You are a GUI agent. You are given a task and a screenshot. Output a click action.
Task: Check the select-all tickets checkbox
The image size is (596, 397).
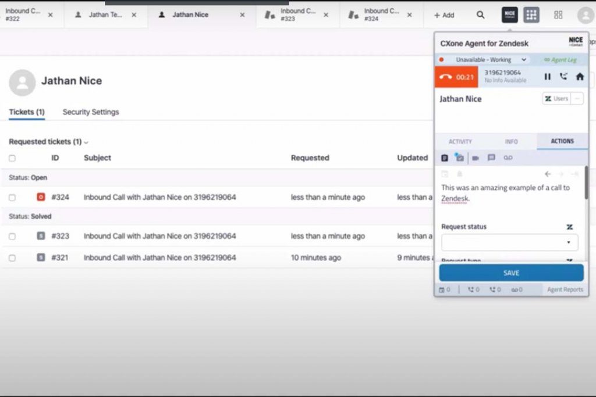(x=12, y=158)
